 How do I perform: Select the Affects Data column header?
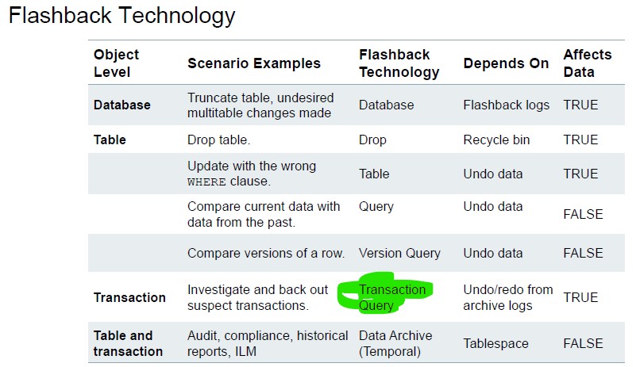tap(587, 63)
